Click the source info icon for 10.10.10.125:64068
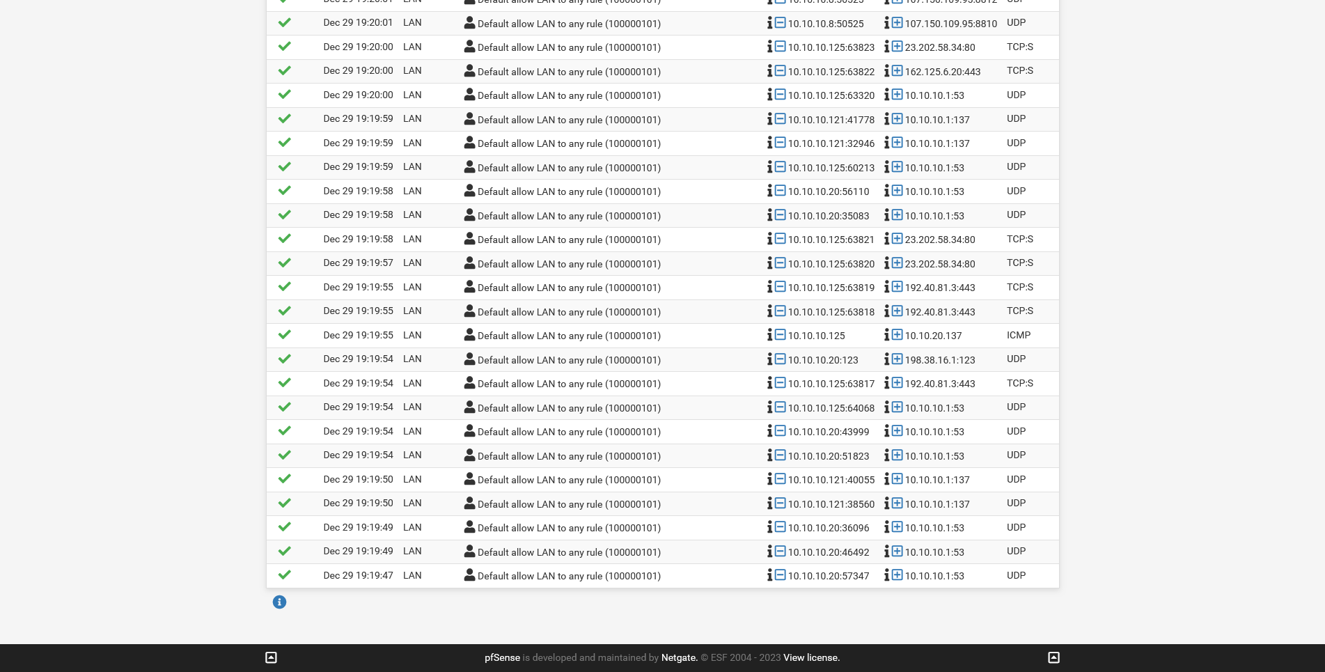 770,407
